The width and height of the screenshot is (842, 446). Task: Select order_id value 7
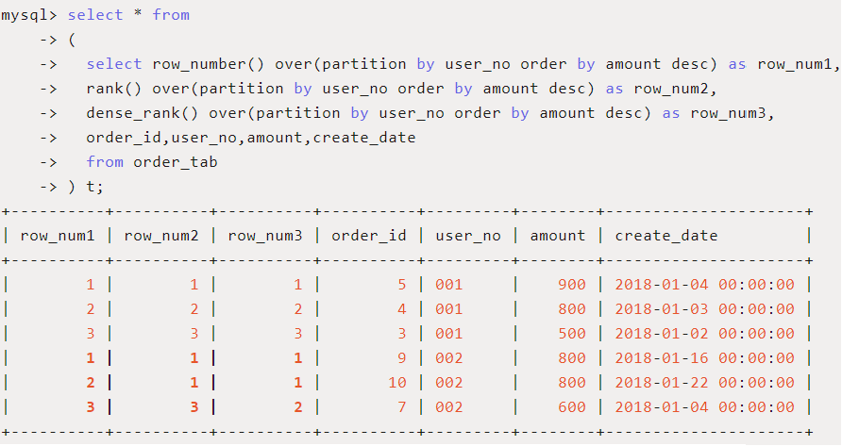click(x=402, y=407)
